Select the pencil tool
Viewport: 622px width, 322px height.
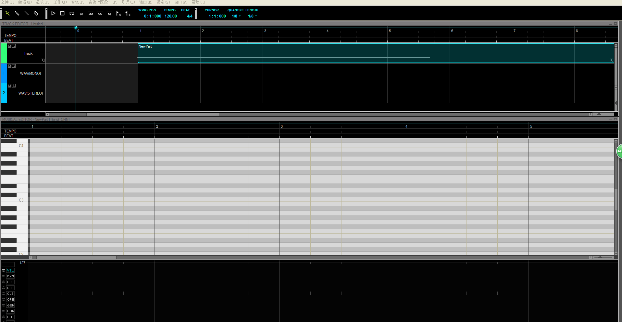[x=17, y=13]
